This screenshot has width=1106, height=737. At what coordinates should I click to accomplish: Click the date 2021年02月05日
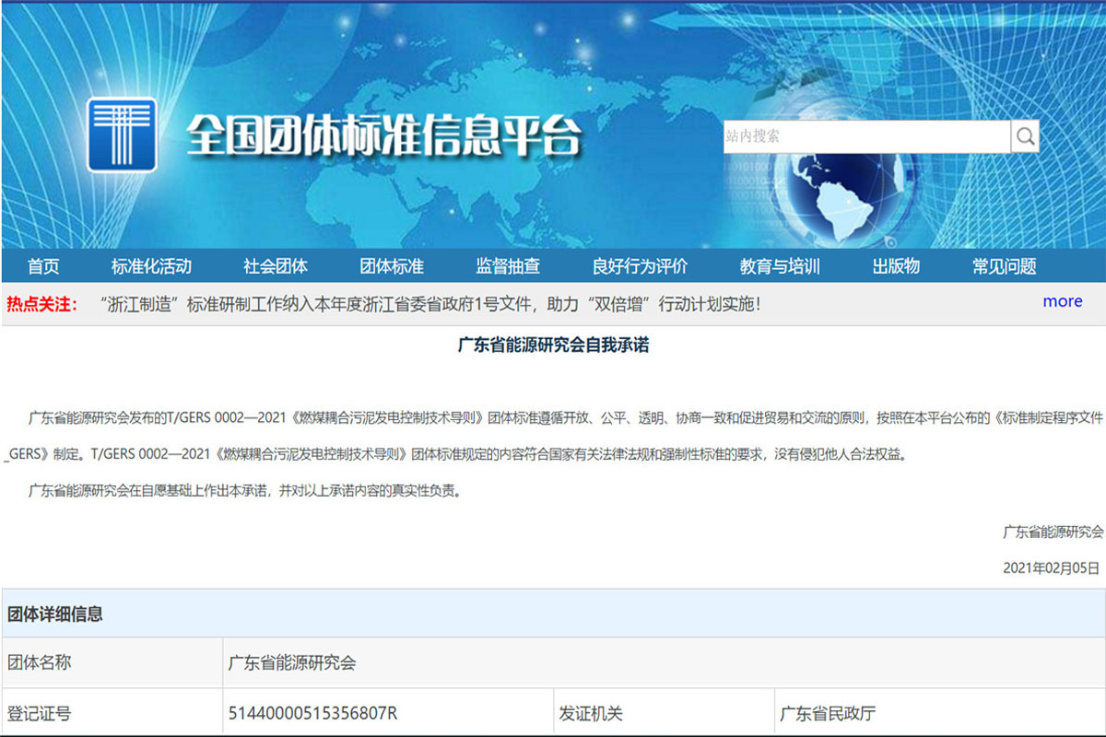[1051, 568]
